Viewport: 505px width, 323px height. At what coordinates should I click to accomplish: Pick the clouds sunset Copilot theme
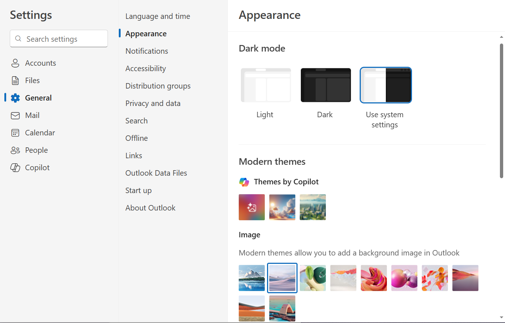[282, 207]
